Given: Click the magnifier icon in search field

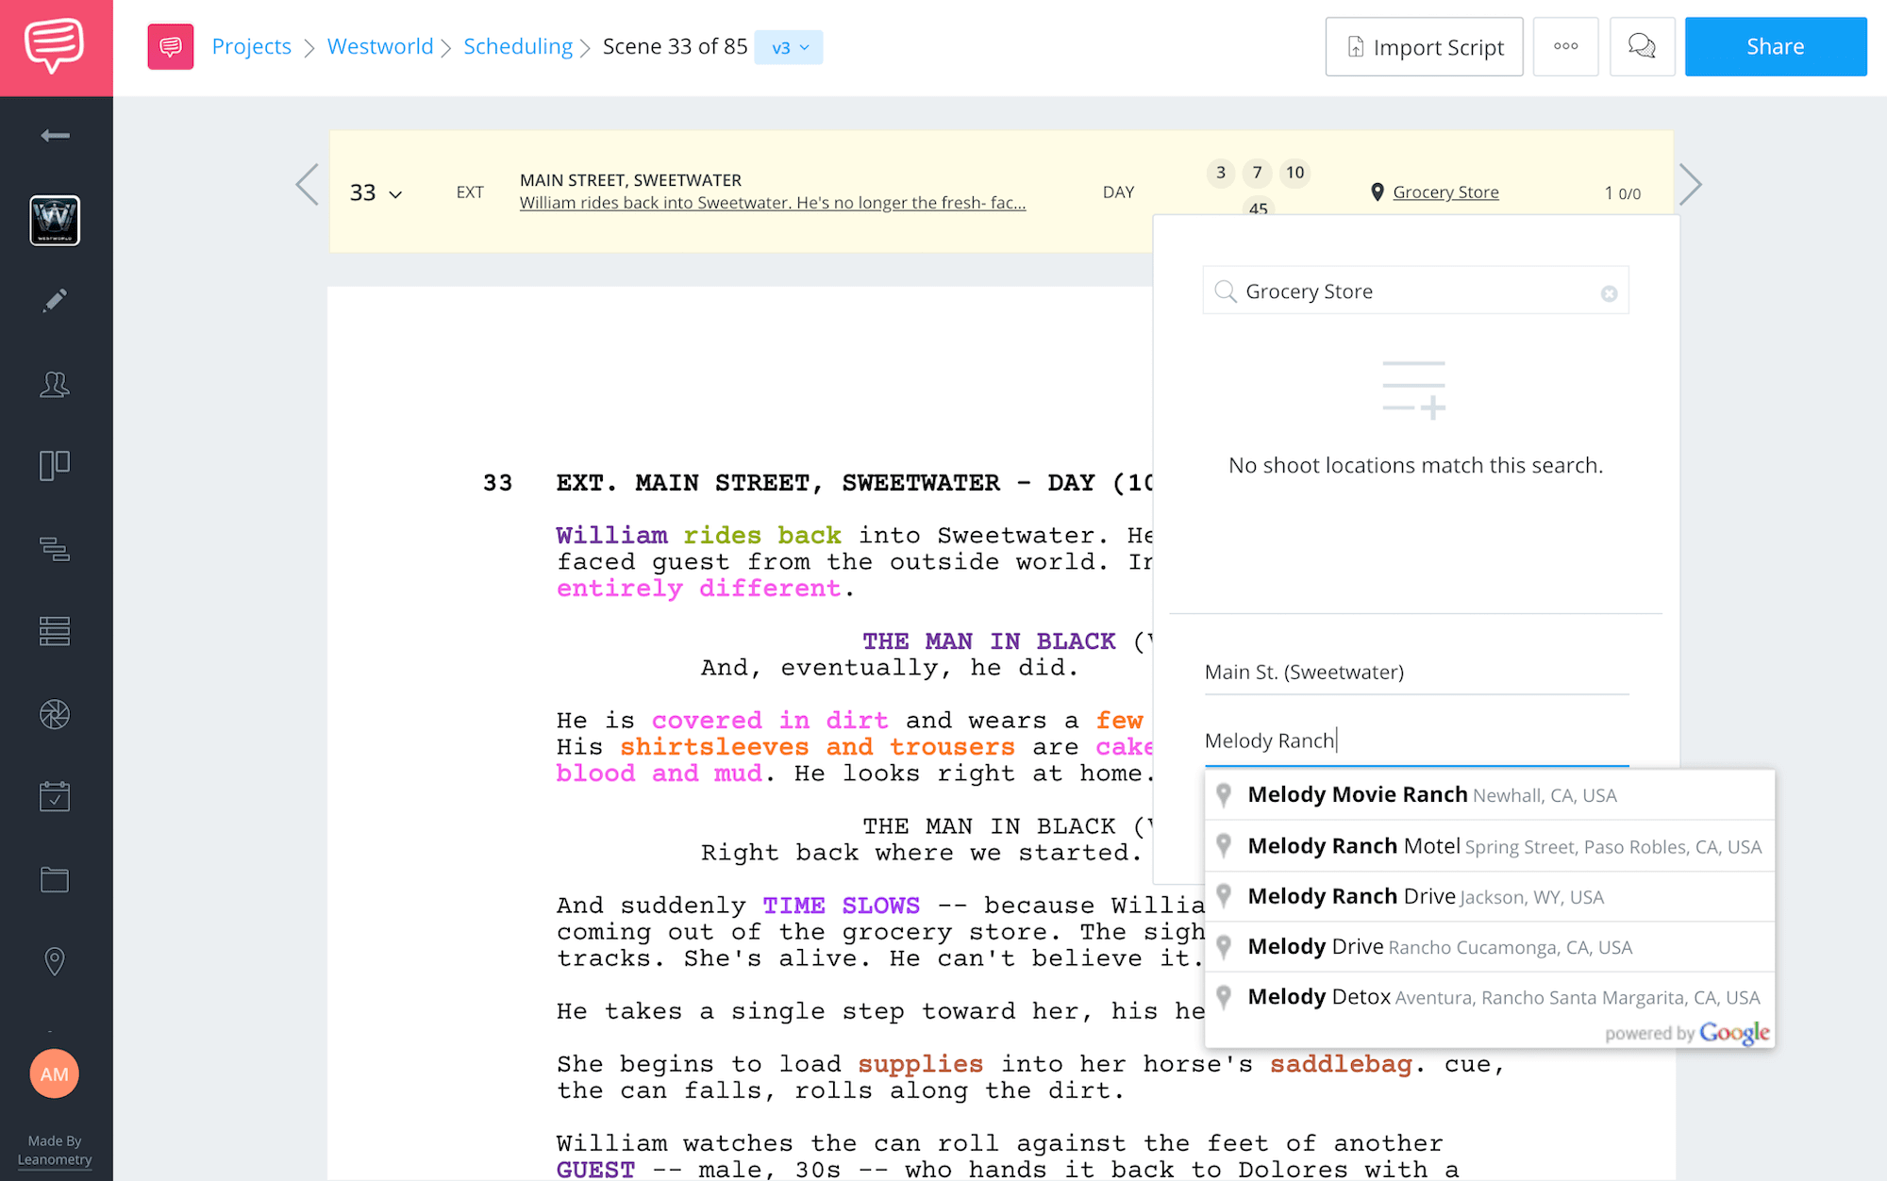Looking at the screenshot, I should click(1225, 291).
